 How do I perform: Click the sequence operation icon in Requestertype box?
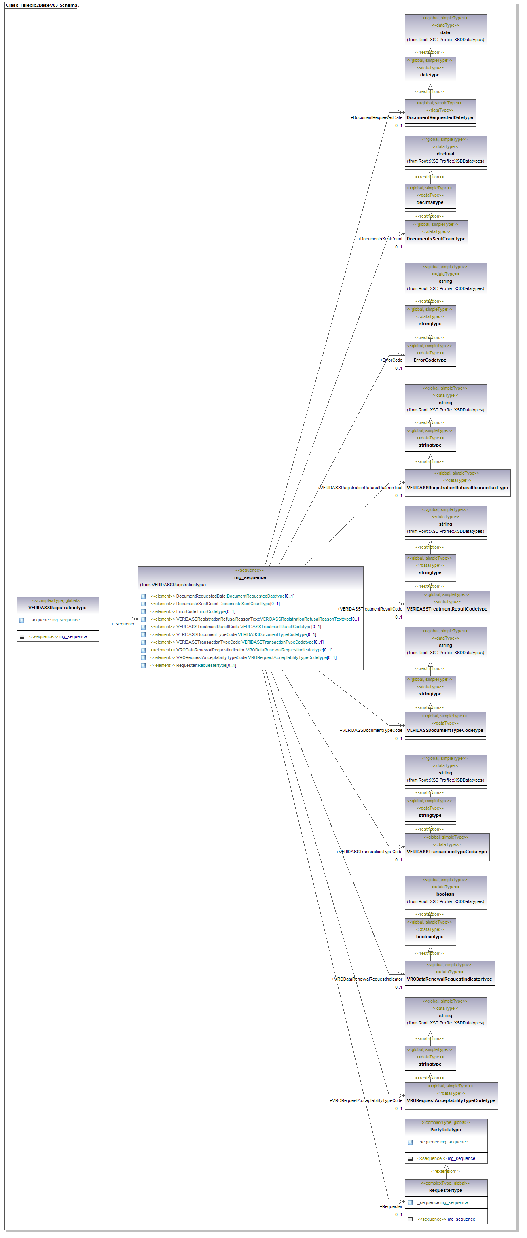coord(410,1219)
